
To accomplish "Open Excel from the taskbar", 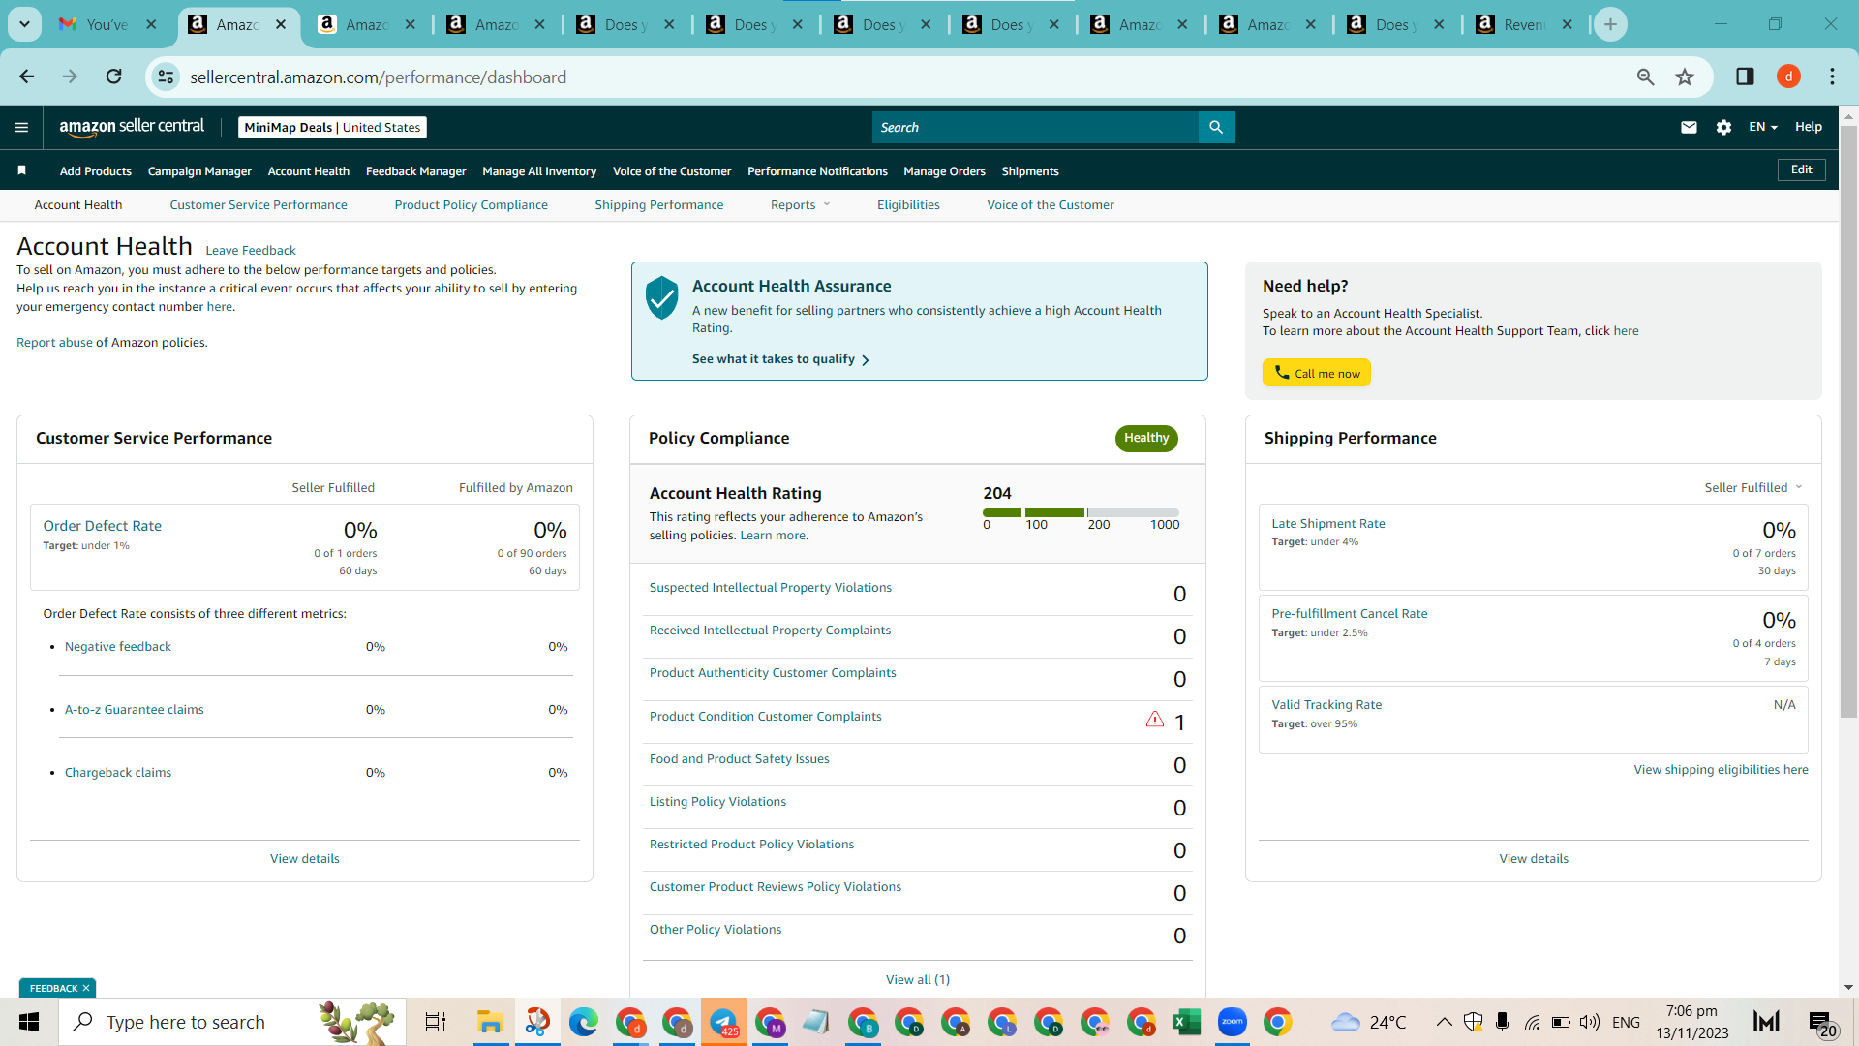I will coord(1186,1022).
